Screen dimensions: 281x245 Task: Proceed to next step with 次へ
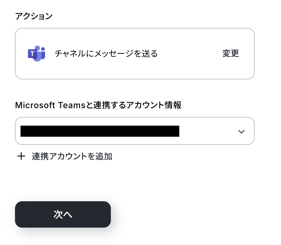click(x=63, y=214)
